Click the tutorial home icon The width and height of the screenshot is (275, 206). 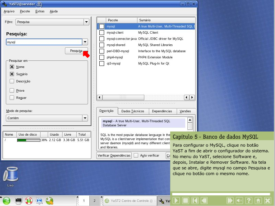(x=258, y=201)
